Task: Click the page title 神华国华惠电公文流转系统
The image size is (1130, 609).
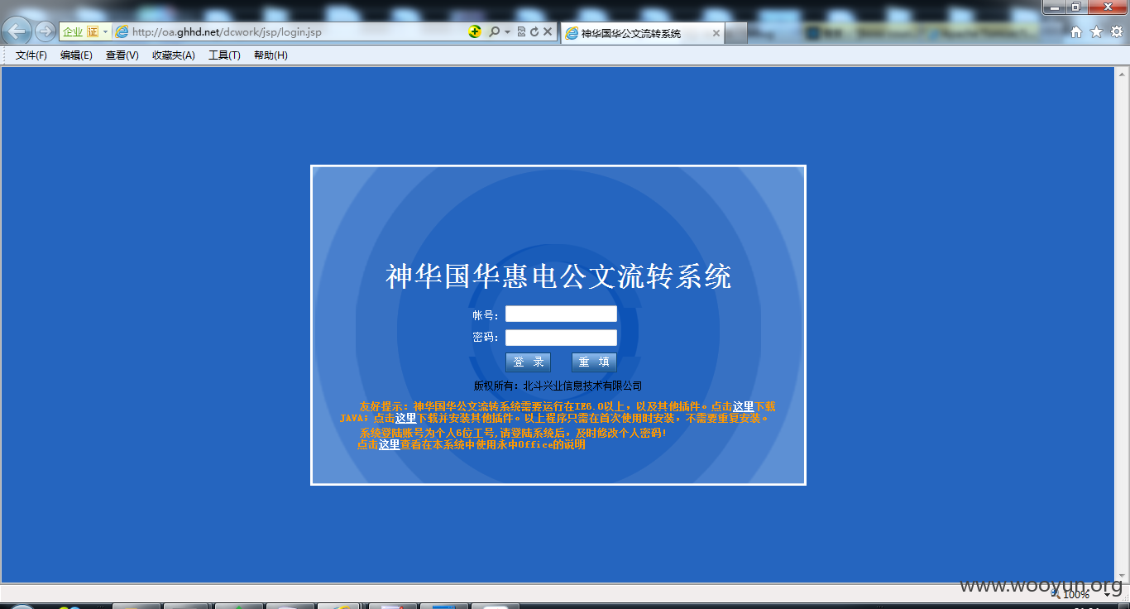Action: 558,276
